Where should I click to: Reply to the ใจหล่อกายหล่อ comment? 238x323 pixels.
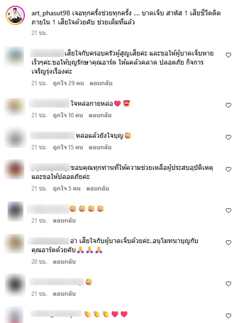tap(100, 115)
